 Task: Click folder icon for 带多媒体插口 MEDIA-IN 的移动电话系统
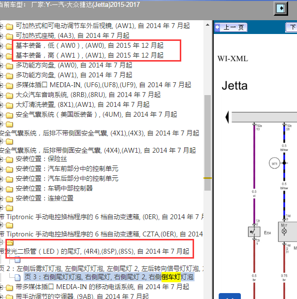(x=9, y=287)
